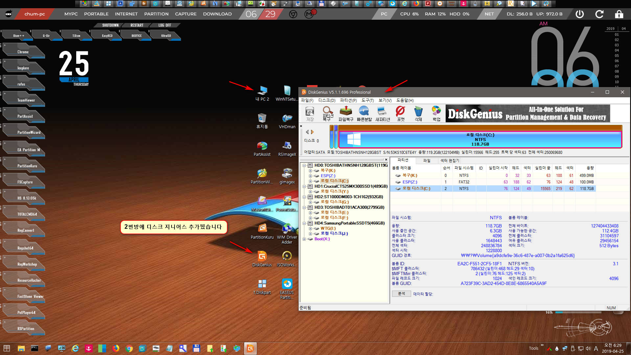Open the 내 PC 2 desktop icon

(x=262, y=93)
